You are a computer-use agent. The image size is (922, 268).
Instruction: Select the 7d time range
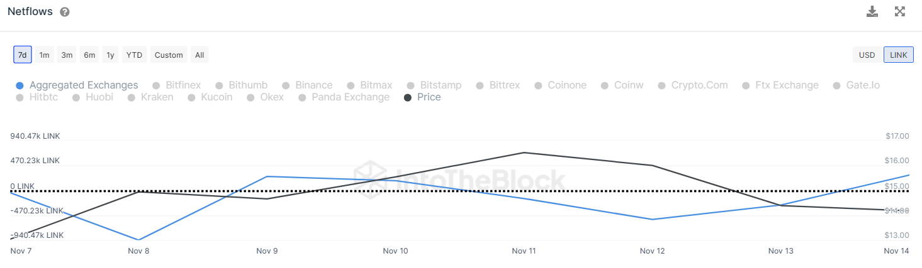coord(23,55)
